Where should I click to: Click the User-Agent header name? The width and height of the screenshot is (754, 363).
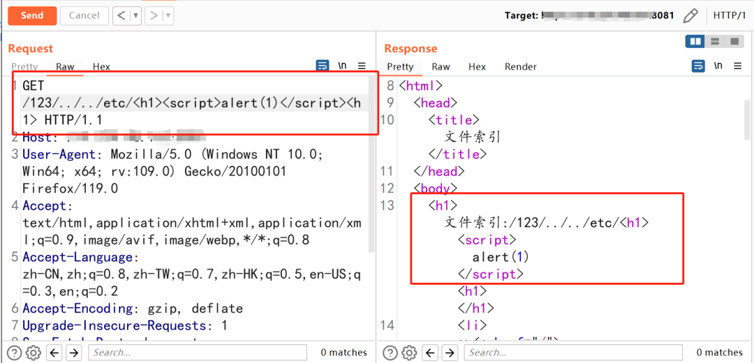point(60,155)
